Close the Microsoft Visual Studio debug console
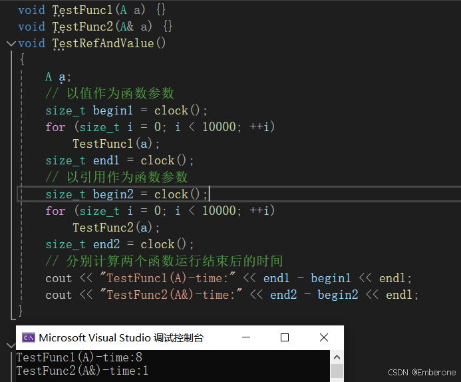This screenshot has height=382, width=461. coord(324,337)
